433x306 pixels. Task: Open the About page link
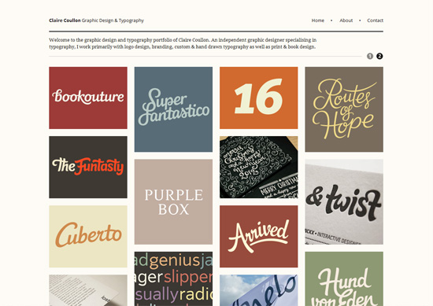click(x=346, y=20)
